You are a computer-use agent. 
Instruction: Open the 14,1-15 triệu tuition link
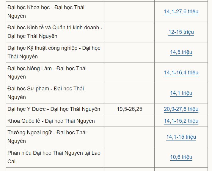[x=181, y=137]
